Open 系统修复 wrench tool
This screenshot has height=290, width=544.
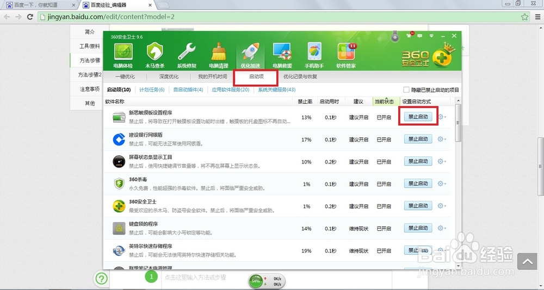point(187,55)
